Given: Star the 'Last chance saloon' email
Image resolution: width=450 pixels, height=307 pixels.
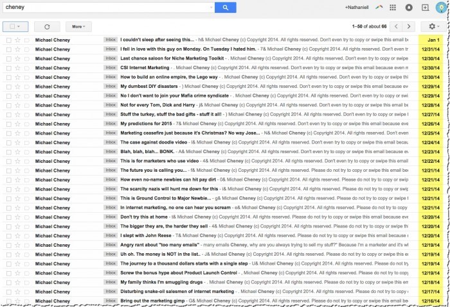Looking at the screenshot, I should (17, 59).
